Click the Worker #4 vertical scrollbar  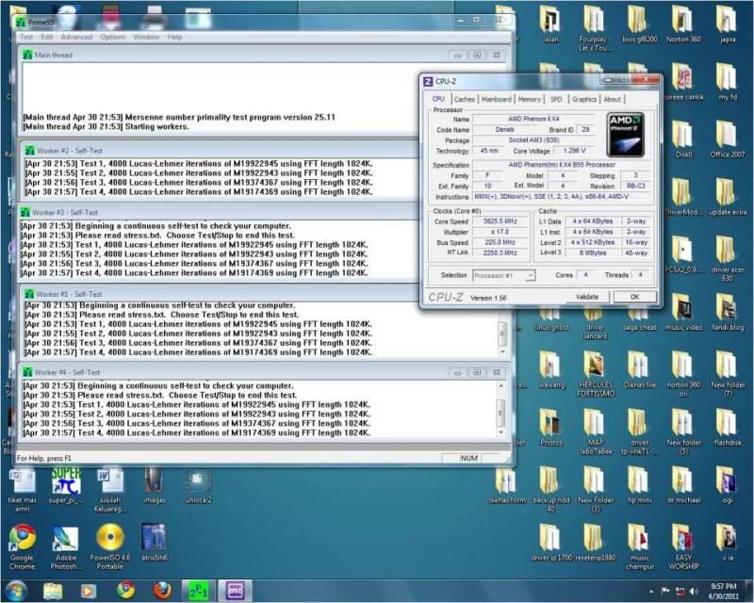point(501,409)
